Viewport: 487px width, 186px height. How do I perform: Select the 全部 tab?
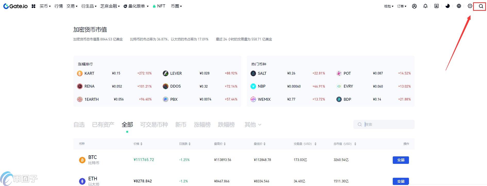[x=127, y=125]
